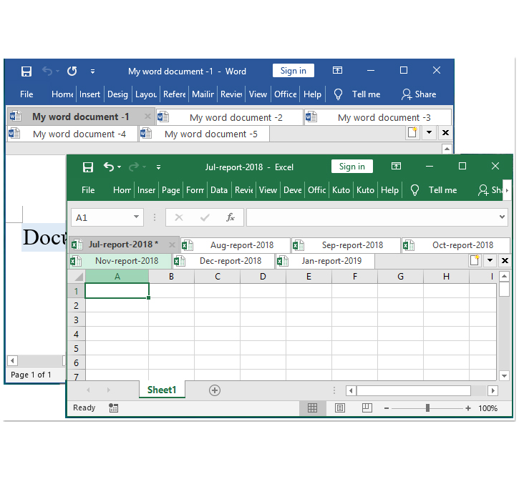The image size is (519, 479).
Task: Click the zoom slider handle in Excel
Action: pos(427,408)
